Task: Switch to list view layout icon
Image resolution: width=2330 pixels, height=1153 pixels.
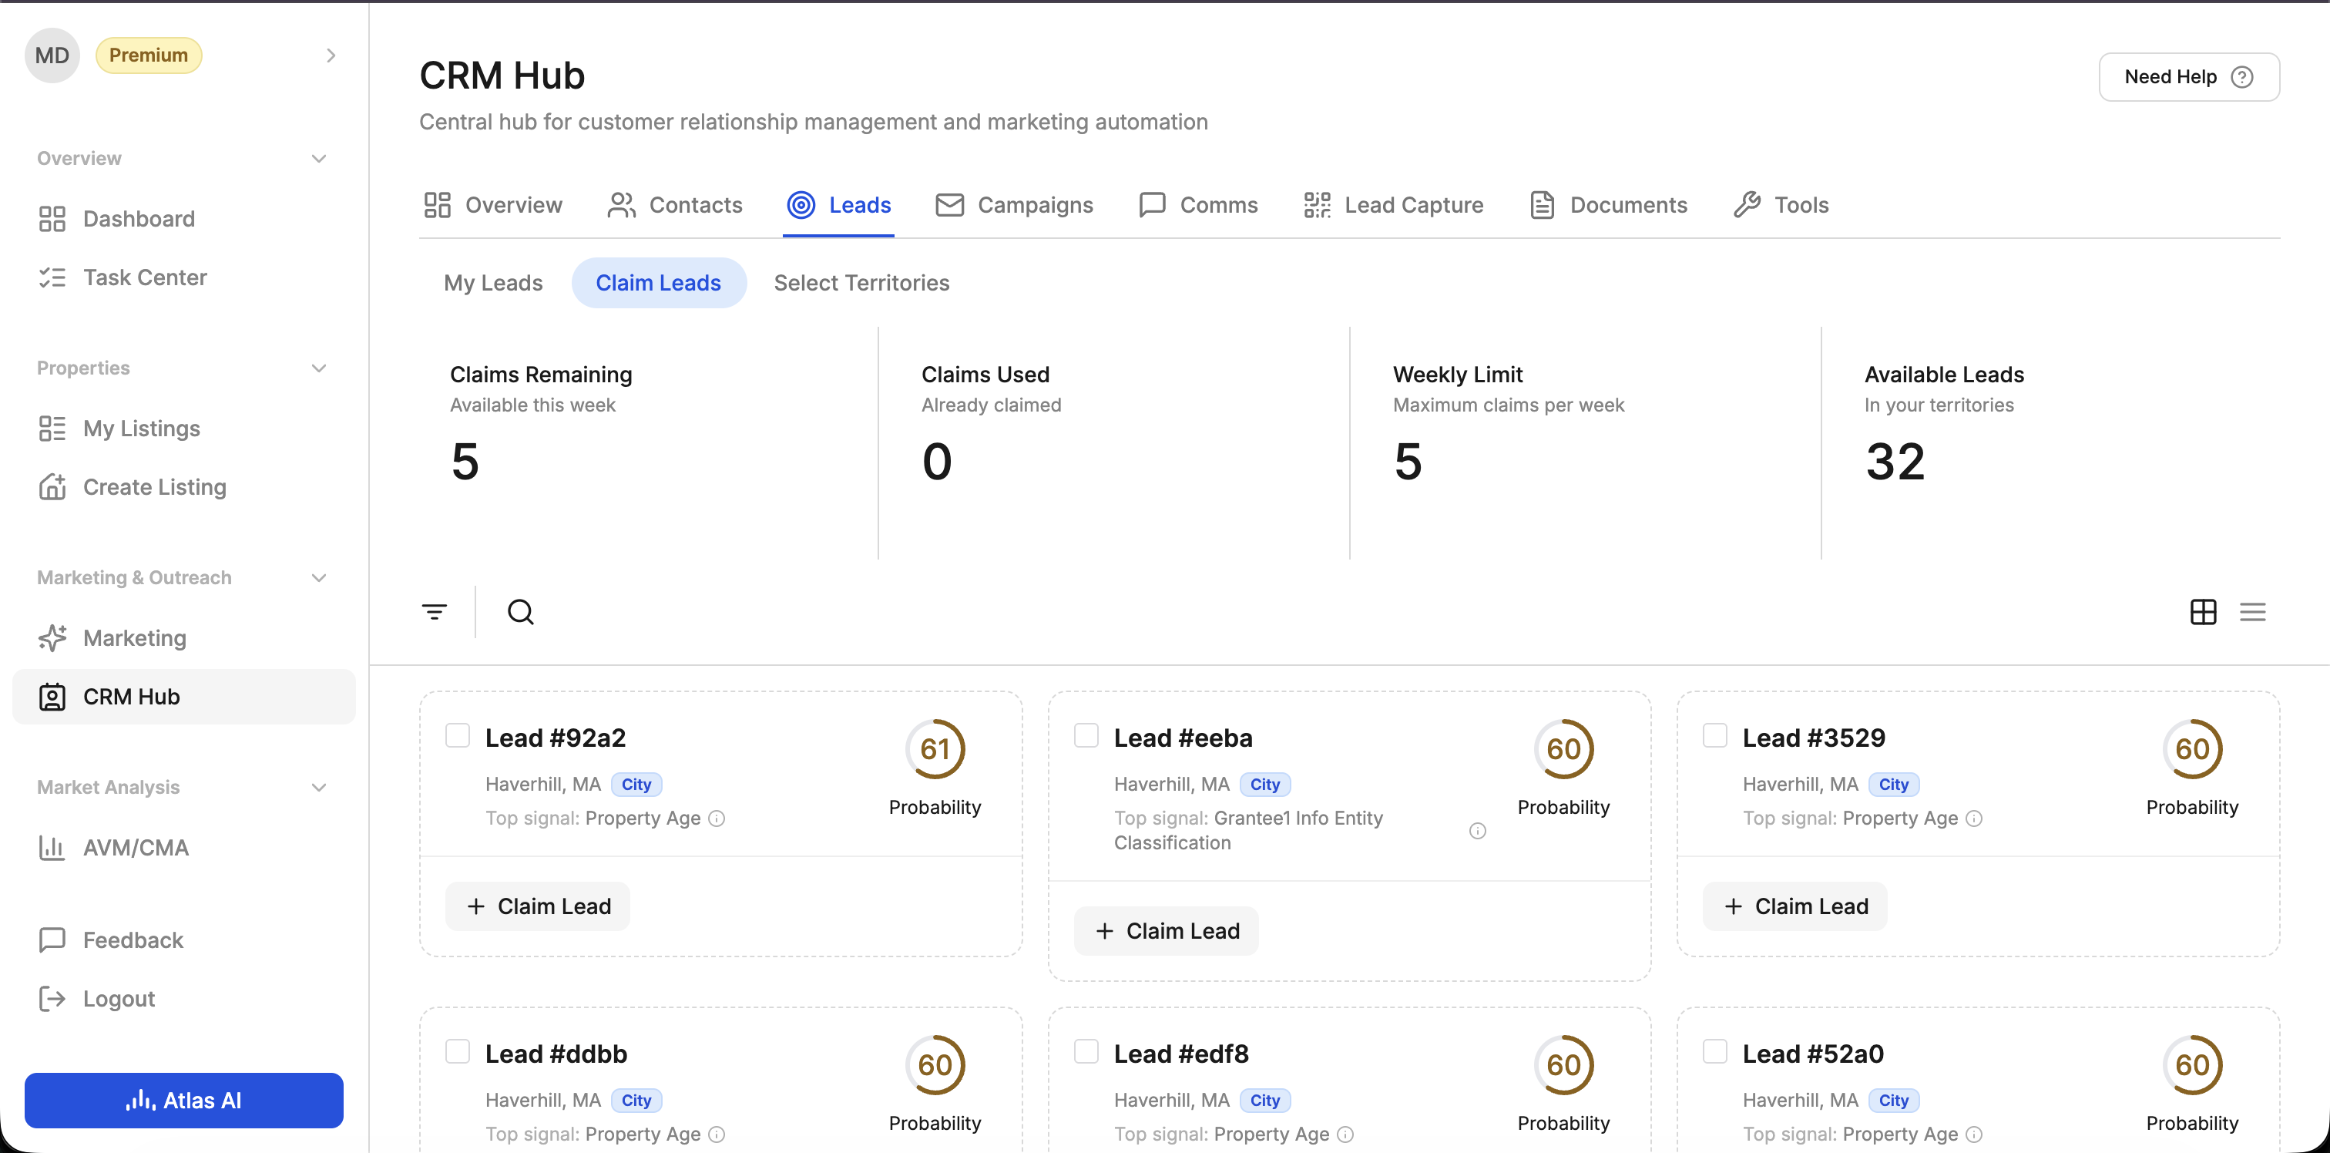Action: click(2252, 612)
